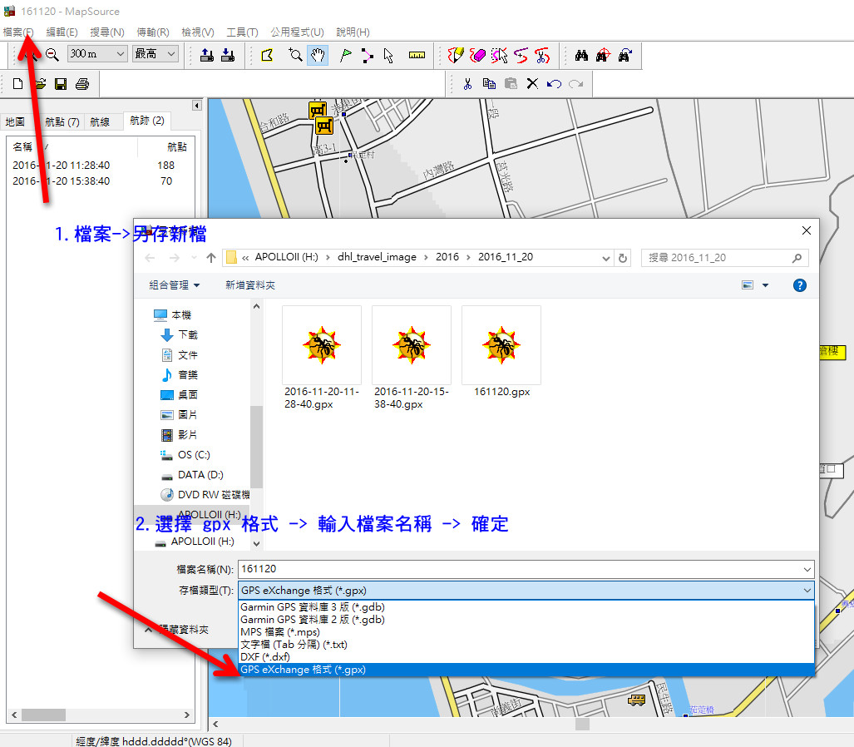This screenshot has width=854, height=747.
Task: Click the Save floppy disk icon
Action: click(x=61, y=84)
